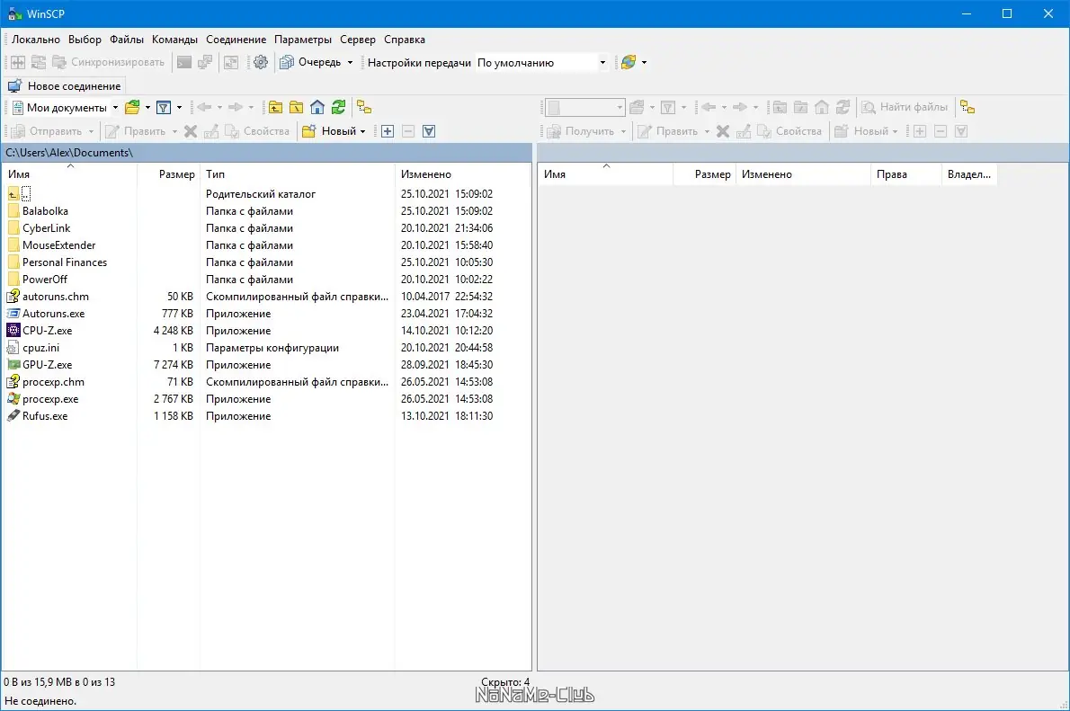Open the Сервер menu

pos(358,40)
